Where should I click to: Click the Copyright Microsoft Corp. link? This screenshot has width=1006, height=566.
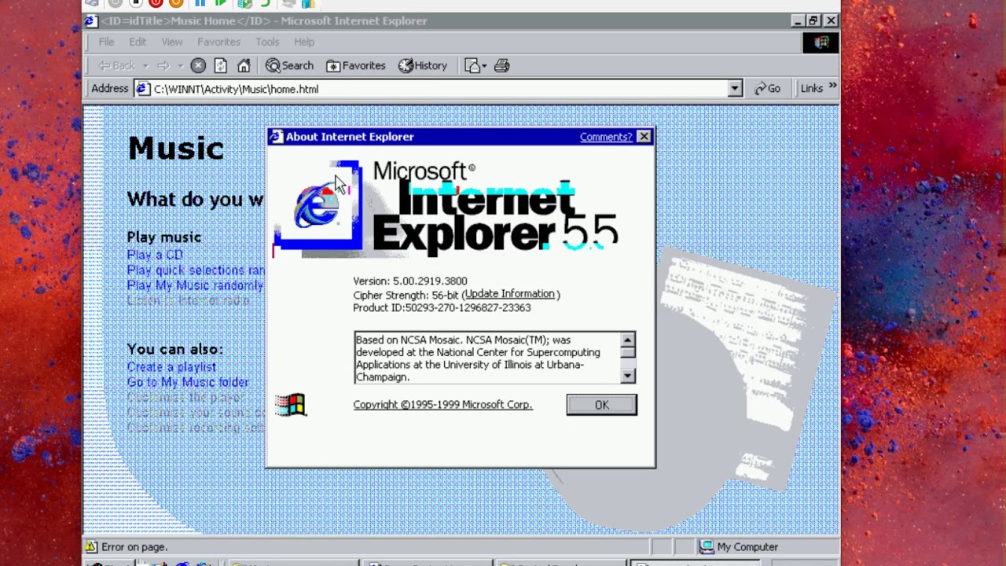click(442, 405)
